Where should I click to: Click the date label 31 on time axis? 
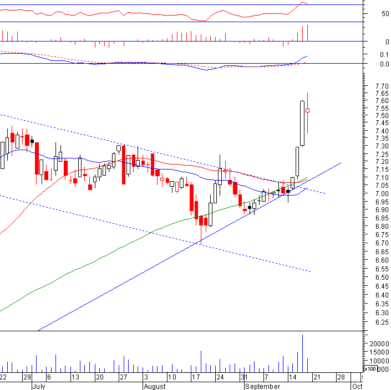[x=244, y=377]
